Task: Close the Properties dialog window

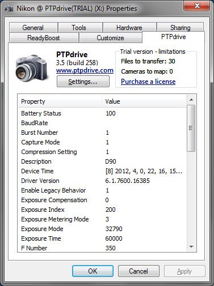Action: [x=196, y=6]
